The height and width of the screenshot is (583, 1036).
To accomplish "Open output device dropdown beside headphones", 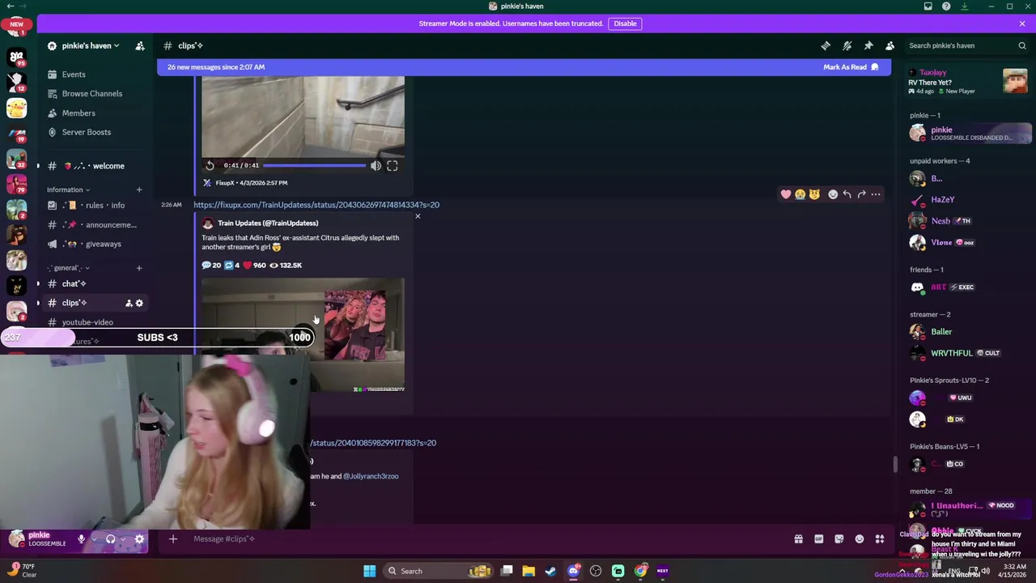I will tap(123, 539).
